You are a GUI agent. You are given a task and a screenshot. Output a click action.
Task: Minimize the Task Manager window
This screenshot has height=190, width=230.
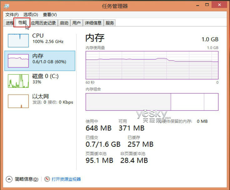tap(198, 5)
